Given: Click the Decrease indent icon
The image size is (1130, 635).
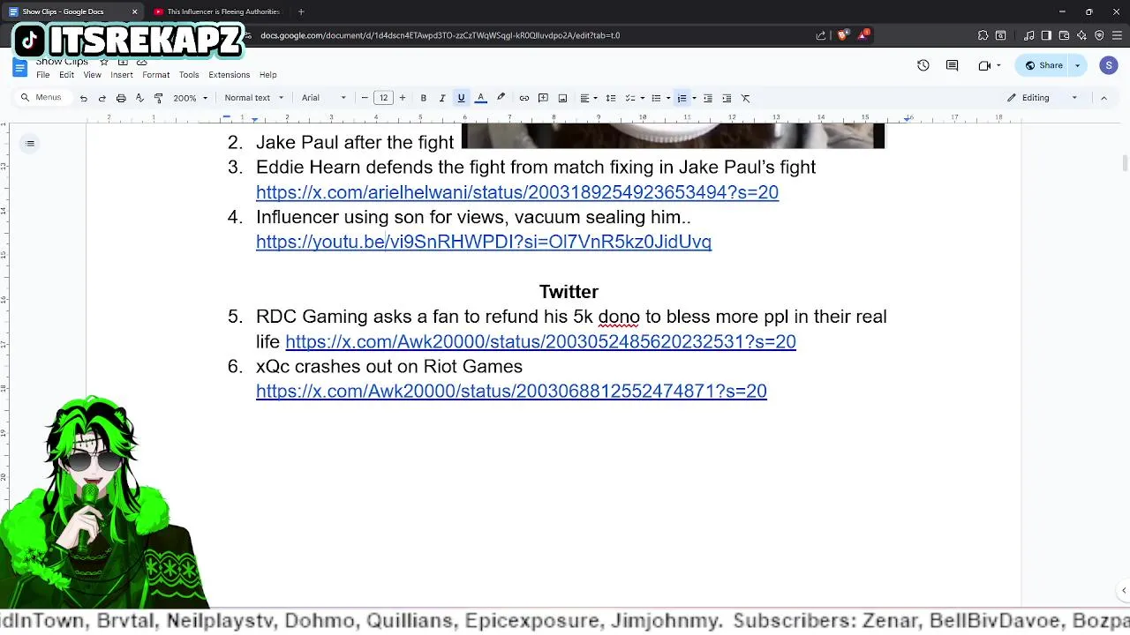Looking at the screenshot, I should 707,98.
